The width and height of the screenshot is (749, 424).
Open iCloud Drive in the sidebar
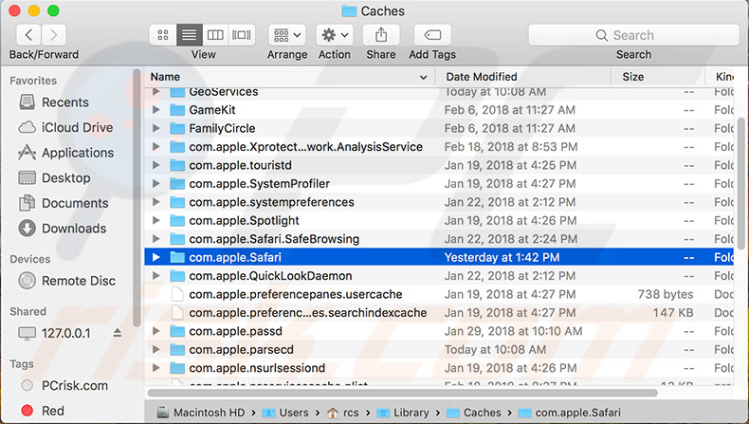65,128
